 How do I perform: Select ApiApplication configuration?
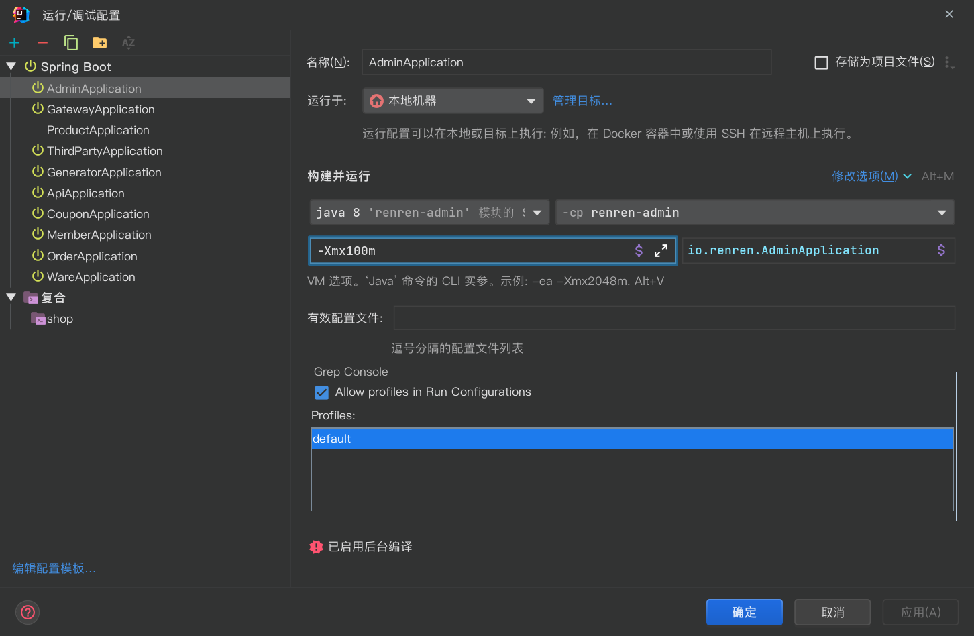tap(86, 193)
